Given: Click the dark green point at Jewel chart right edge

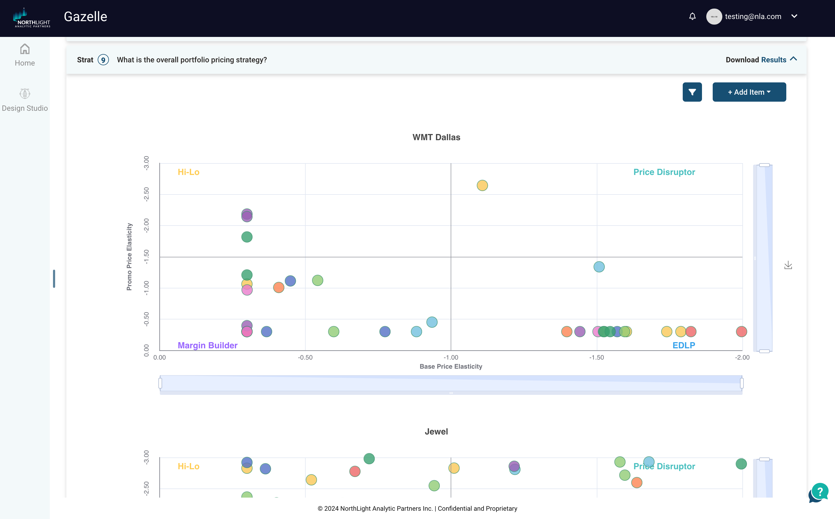Looking at the screenshot, I should 741,464.
